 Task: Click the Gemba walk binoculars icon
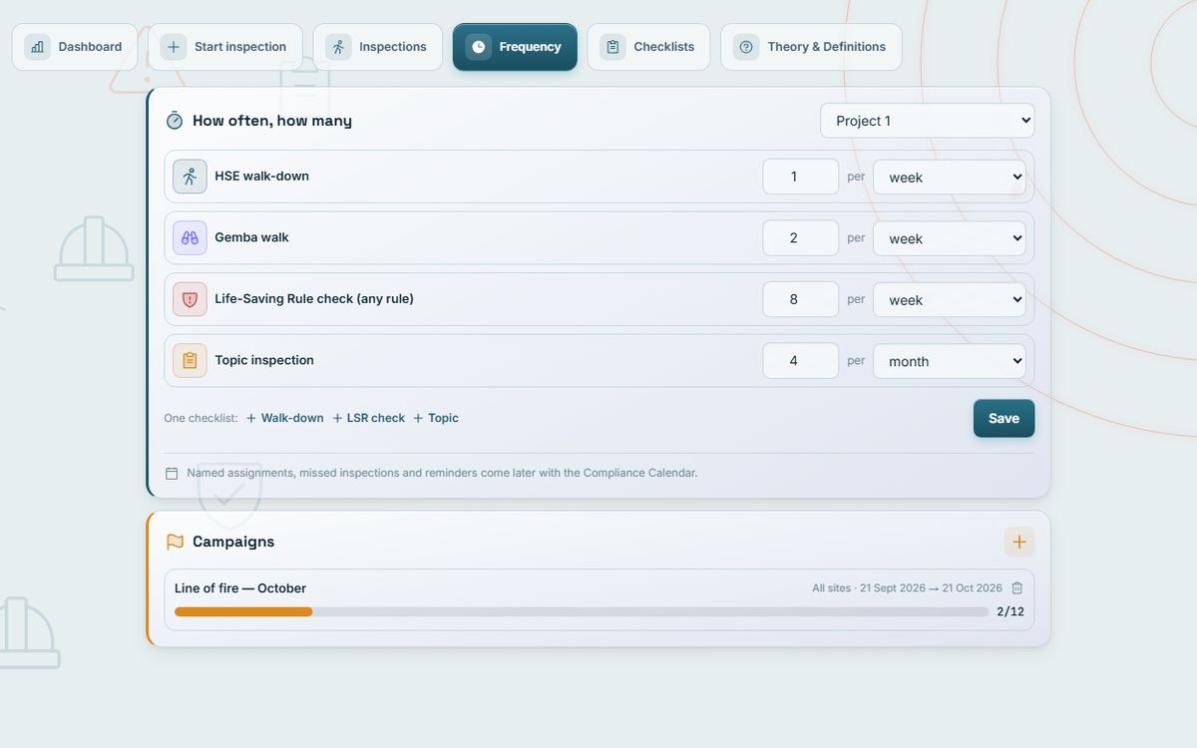pos(190,237)
